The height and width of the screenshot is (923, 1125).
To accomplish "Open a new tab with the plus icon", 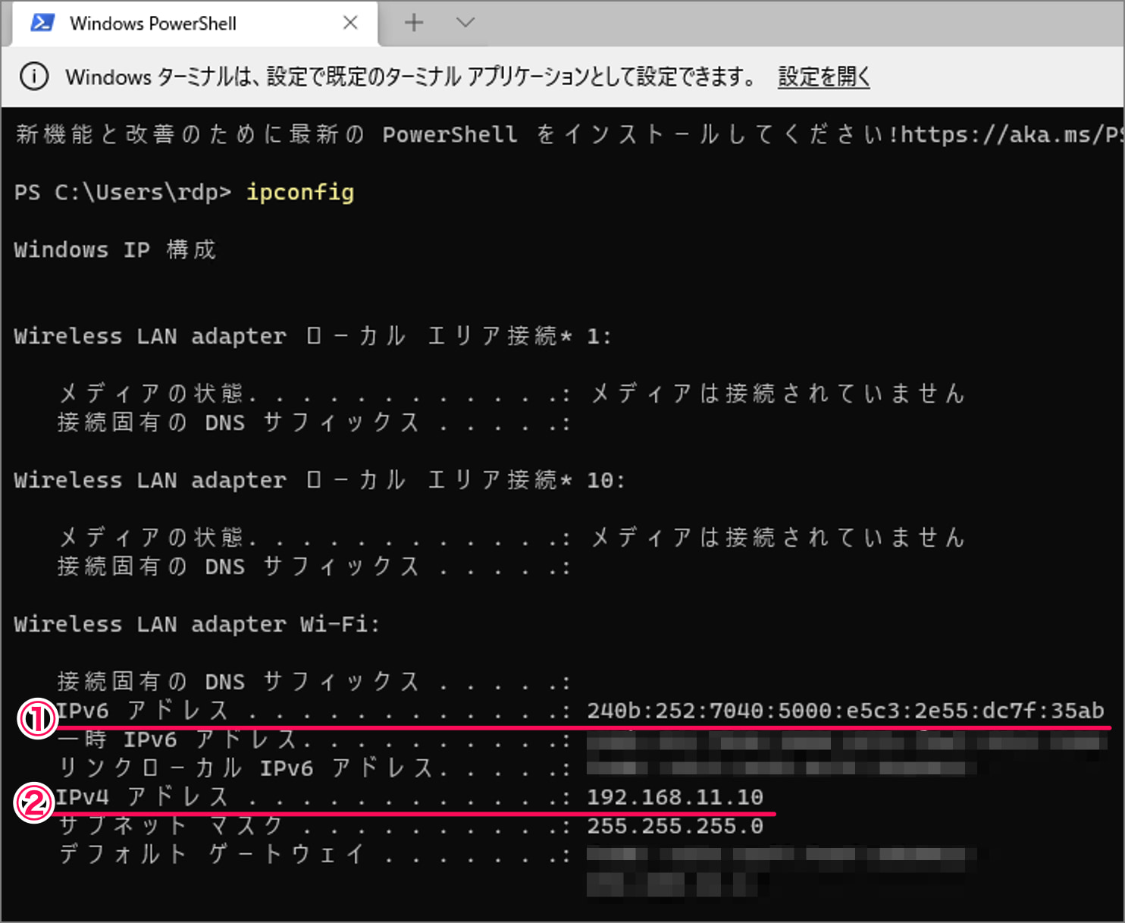I will pyautogui.click(x=414, y=23).
